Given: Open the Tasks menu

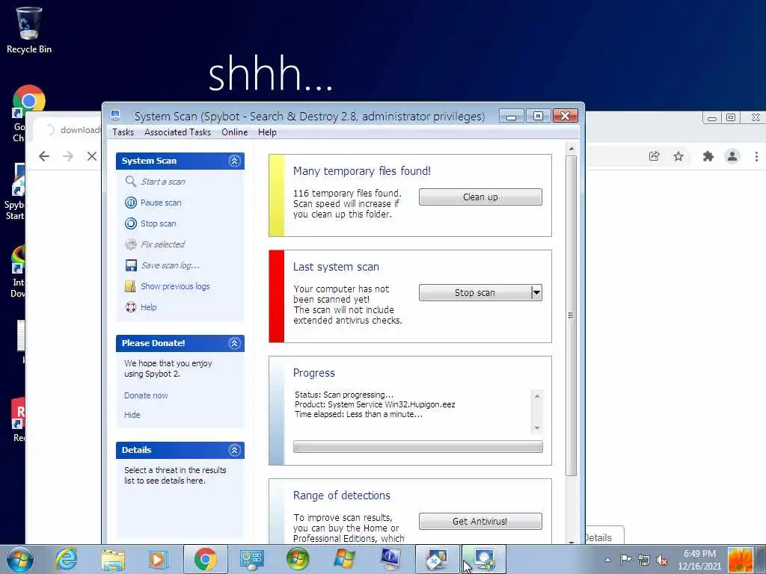Looking at the screenshot, I should coord(123,132).
